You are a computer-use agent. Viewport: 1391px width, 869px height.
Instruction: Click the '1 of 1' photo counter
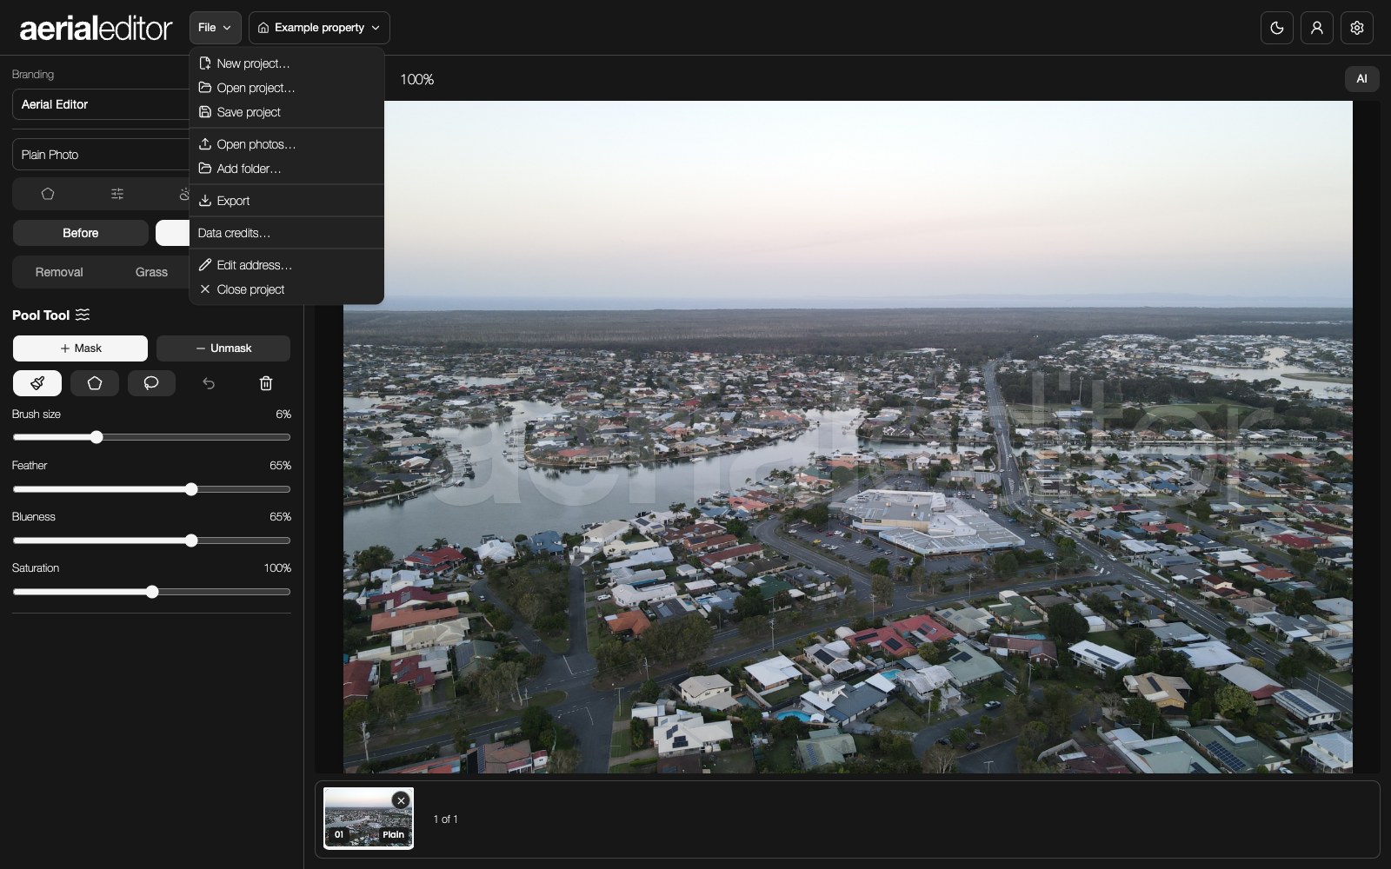click(445, 819)
